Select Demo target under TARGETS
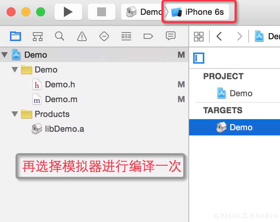The image size is (280, 222). pyautogui.click(x=235, y=127)
